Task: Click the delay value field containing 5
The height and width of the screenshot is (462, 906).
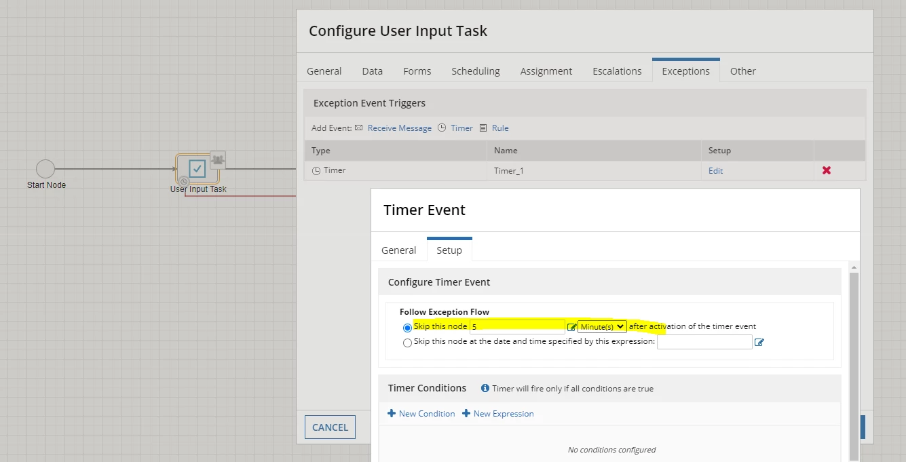Action: [x=517, y=326]
